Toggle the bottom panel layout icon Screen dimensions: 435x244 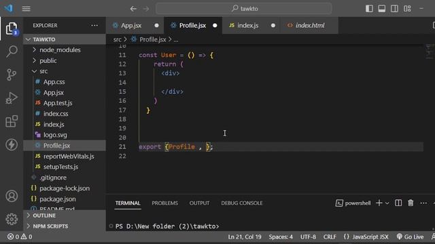pos(382,9)
